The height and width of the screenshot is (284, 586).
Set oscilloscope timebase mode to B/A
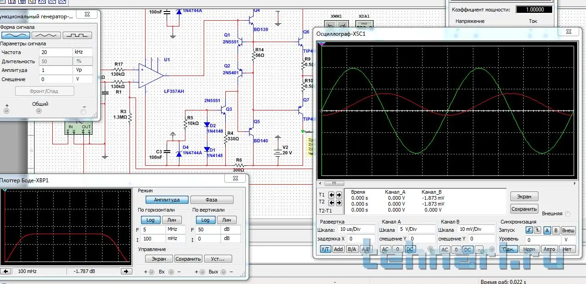pos(352,249)
